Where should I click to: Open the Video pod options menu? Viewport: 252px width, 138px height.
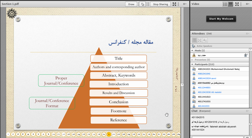[x=247, y=4]
